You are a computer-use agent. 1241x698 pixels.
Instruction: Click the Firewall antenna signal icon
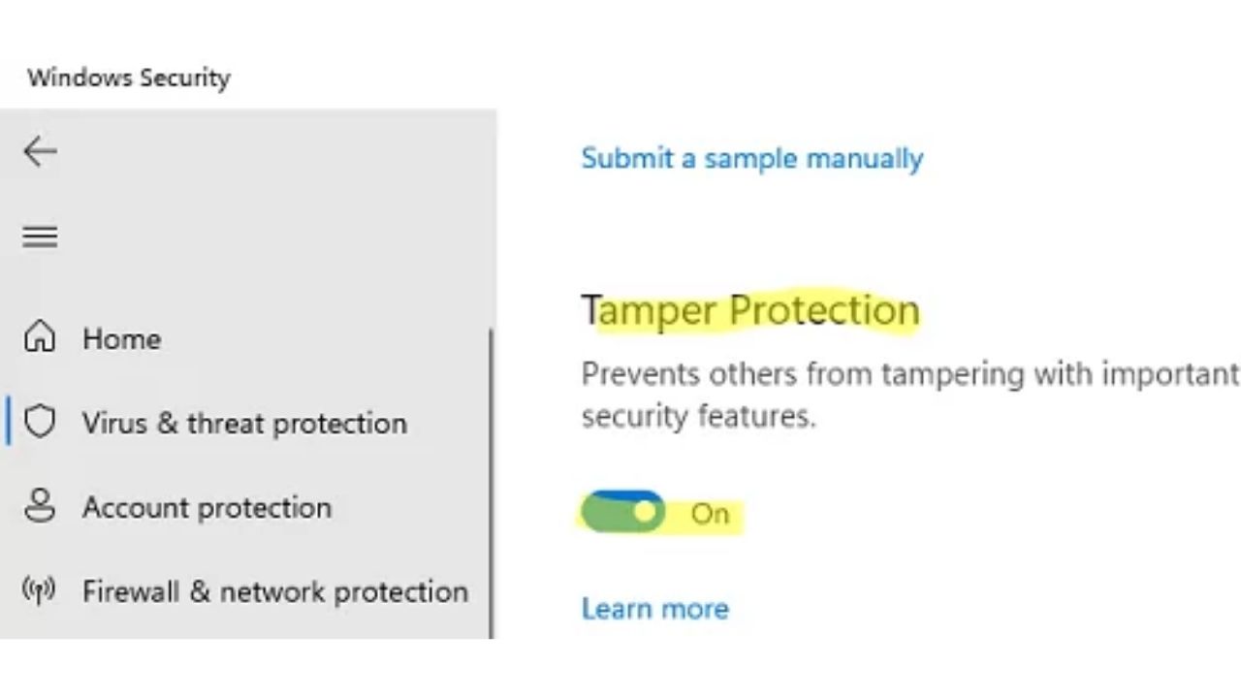click(39, 590)
